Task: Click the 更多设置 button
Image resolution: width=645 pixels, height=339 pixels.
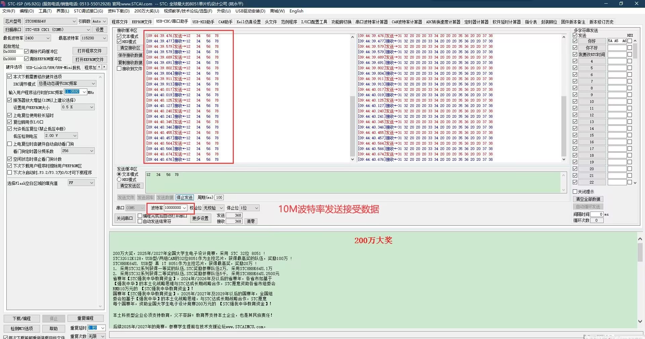Action: (201, 218)
